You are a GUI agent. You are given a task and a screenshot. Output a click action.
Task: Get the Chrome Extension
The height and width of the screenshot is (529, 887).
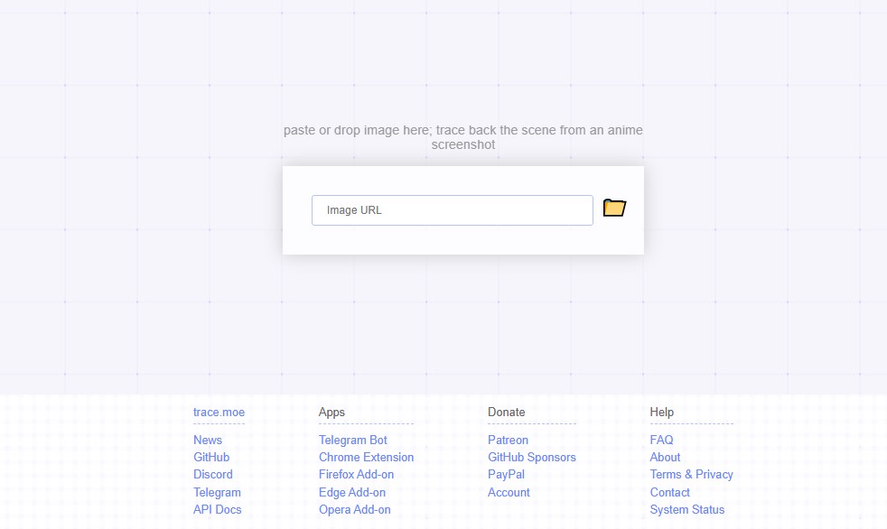tap(366, 457)
